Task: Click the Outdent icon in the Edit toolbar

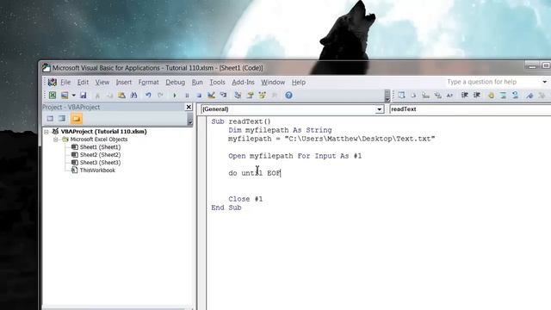Action: [x=477, y=96]
